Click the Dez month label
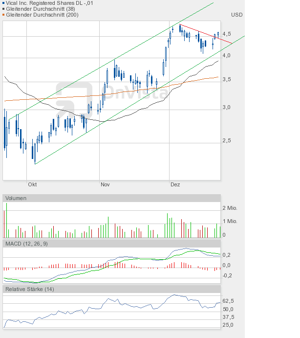This screenshot has height=338, width=300. pyautogui.click(x=175, y=184)
